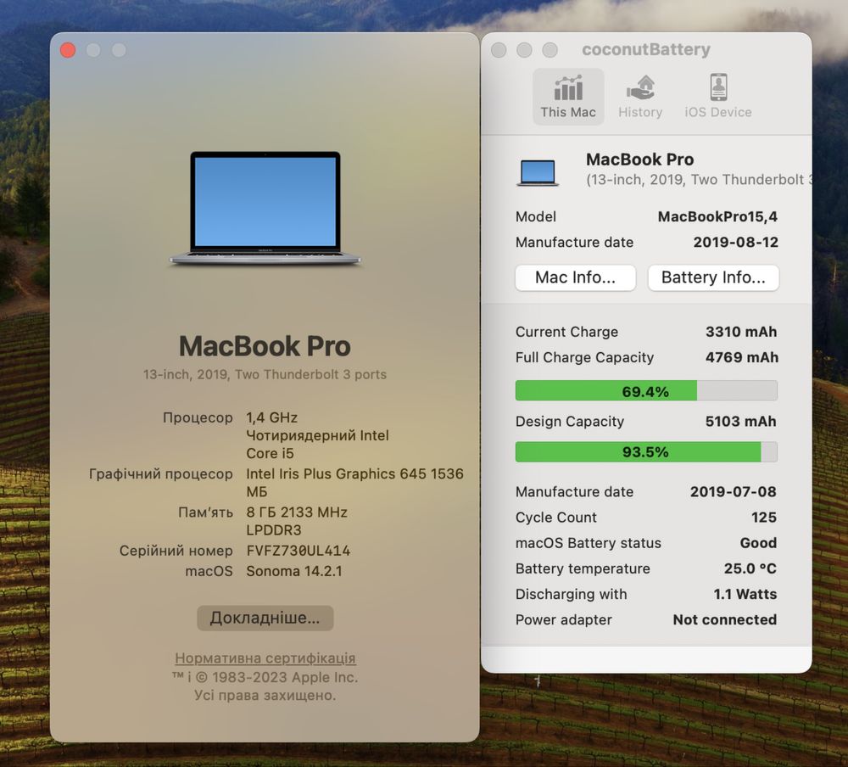Click the macOS Battery status Good
848x767 pixels.
[x=758, y=543]
